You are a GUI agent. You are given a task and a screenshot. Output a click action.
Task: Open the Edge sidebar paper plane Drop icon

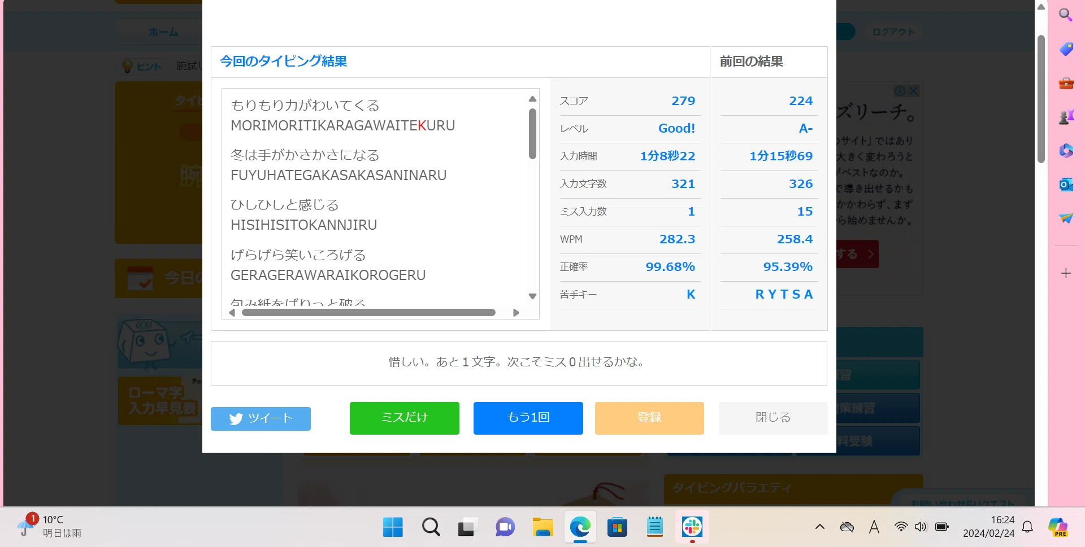pos(1066,218)
